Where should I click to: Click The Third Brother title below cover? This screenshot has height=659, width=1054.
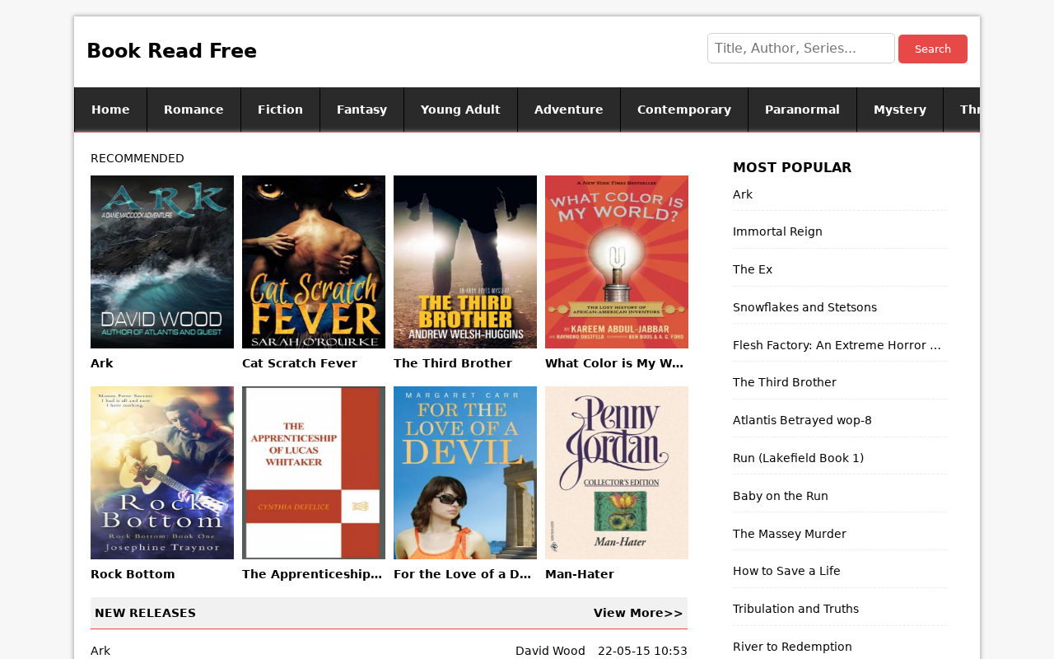[x=453, y=363]
